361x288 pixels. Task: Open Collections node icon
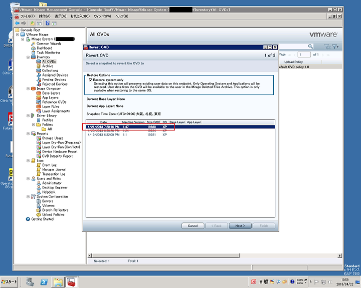pos(39,70)
